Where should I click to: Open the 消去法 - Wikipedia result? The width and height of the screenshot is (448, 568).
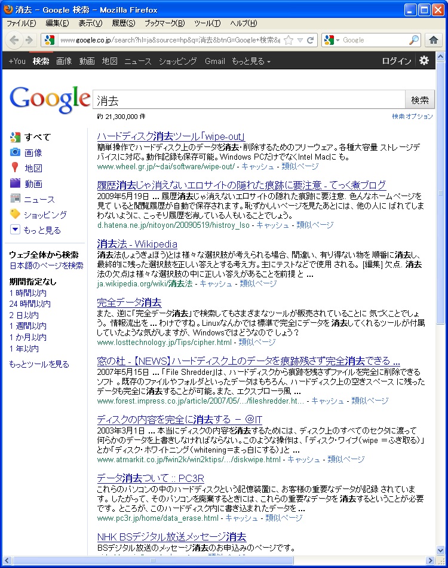click(x=137, y=244)
